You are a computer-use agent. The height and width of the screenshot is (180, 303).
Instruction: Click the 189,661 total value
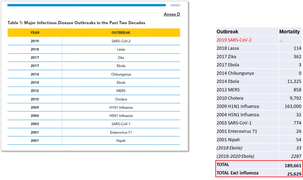(x=293, y=166)
